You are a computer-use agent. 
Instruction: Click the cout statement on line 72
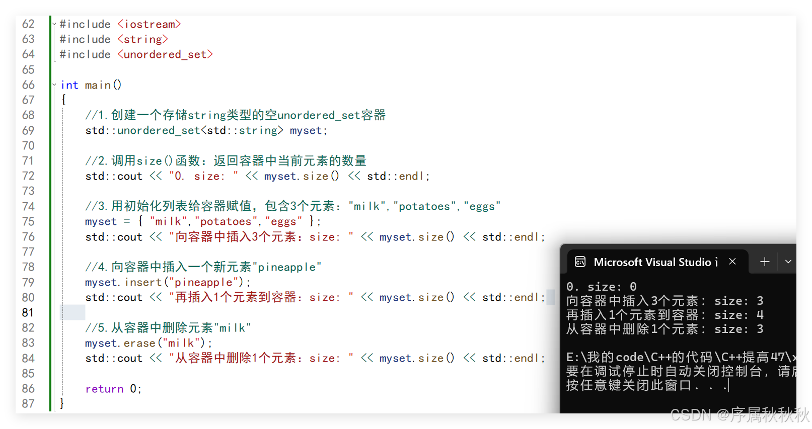(258, 176)
